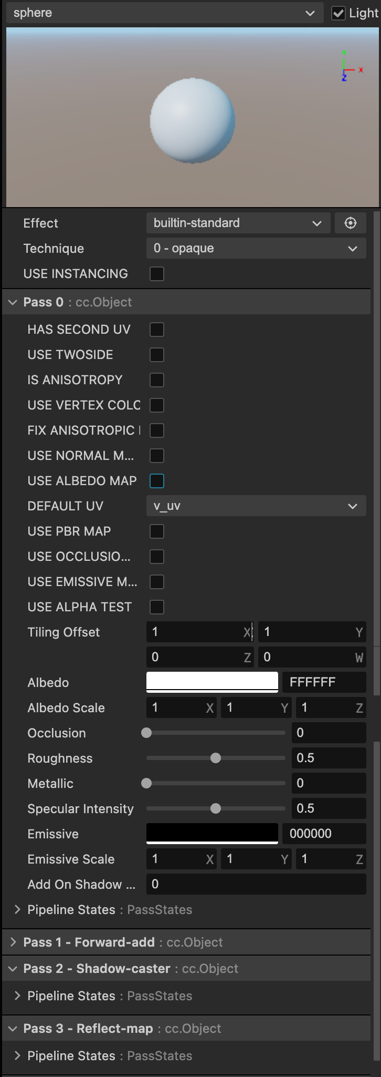The image size is (381, 1077).
Task: Expand Pipeline States under Pass 3
Action: (17, 1055)
